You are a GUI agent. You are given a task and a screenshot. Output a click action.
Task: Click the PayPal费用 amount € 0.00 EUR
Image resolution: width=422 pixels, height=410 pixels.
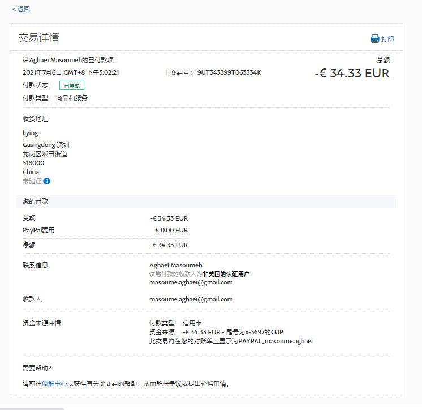point(171,230)
